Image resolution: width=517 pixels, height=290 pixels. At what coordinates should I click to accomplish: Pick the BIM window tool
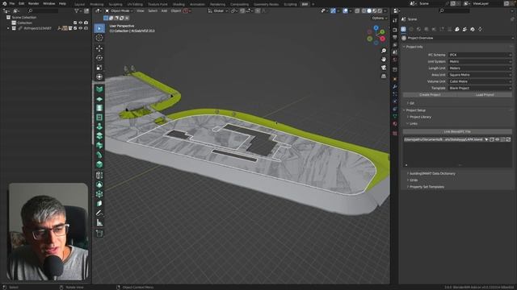coord(99,118)
